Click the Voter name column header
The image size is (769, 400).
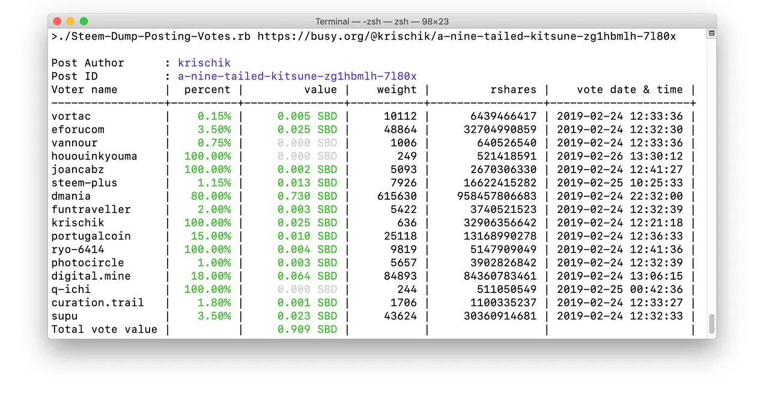84,90
